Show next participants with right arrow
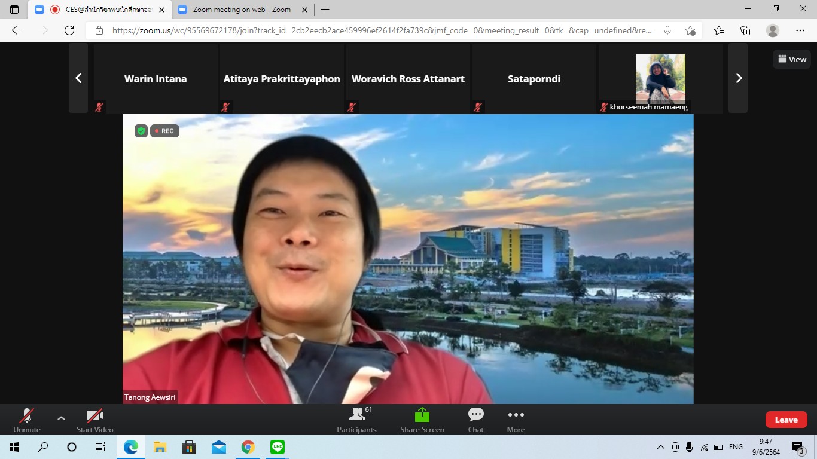 click(738, 78)
